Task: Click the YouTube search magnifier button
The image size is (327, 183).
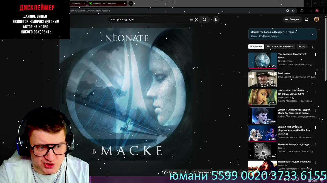Action: 204,20
